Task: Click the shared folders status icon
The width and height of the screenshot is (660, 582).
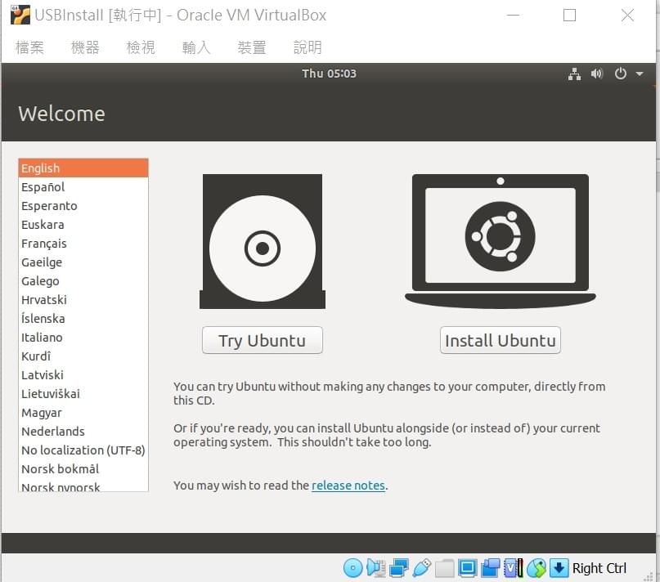Action: [444, 568]
